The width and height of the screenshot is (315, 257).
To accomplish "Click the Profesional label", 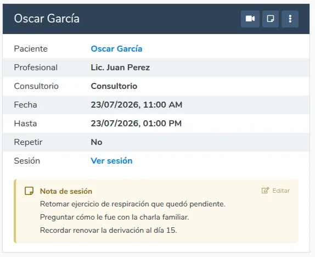I will [x=36, y=68].
